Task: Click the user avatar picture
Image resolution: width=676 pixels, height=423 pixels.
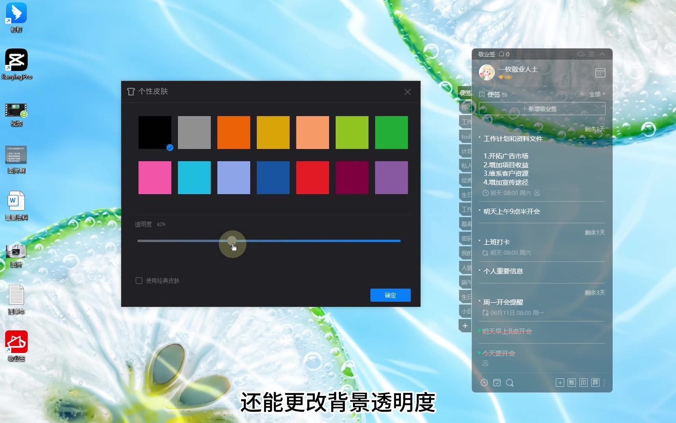Action: [487, 72]
